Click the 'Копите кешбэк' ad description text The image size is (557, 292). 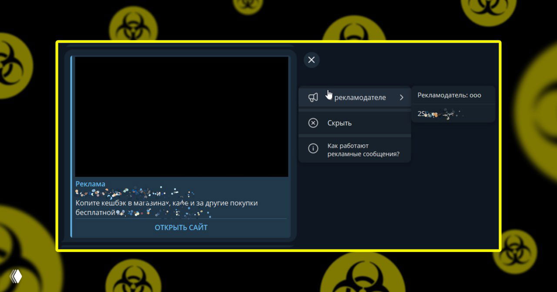tap(166, 203)
